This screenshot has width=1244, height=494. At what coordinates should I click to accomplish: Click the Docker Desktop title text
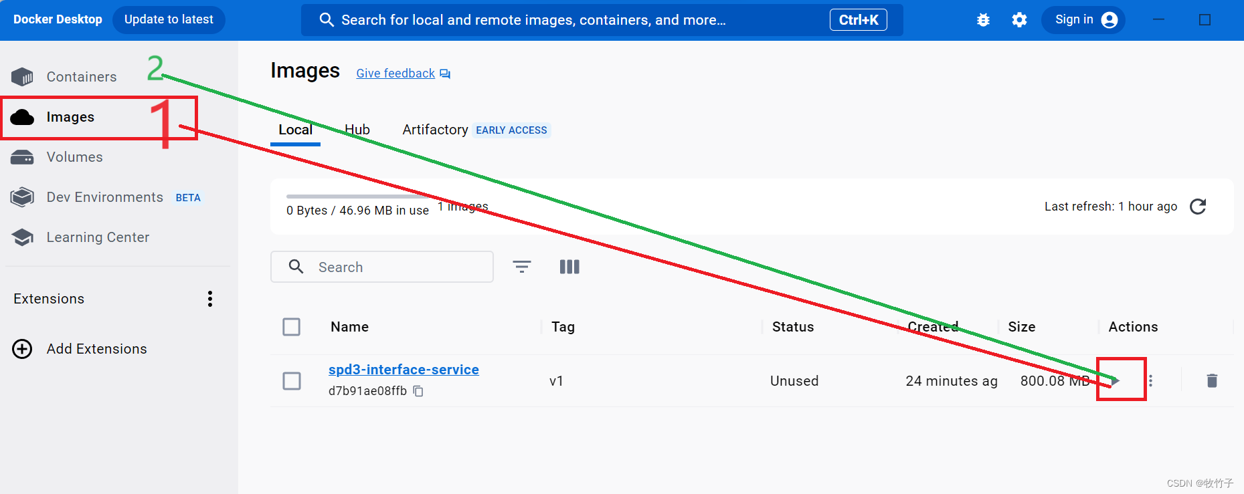click(x=58, y=19)
